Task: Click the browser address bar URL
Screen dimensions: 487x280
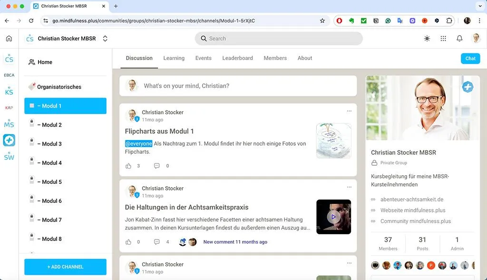Action: [x=154, y=20]
